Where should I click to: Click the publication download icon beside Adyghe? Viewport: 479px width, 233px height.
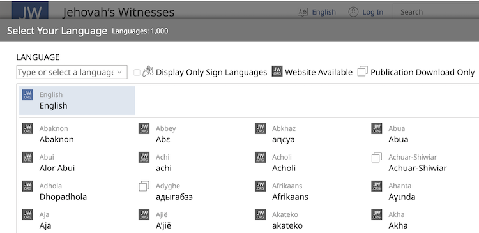(x=144, y=186)
